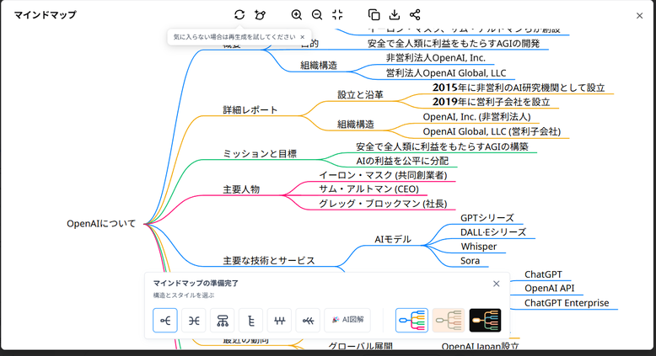The width and height of the screenshot is (656, 356).
Task: Download the mind map
Action: [x=394, y=15]
